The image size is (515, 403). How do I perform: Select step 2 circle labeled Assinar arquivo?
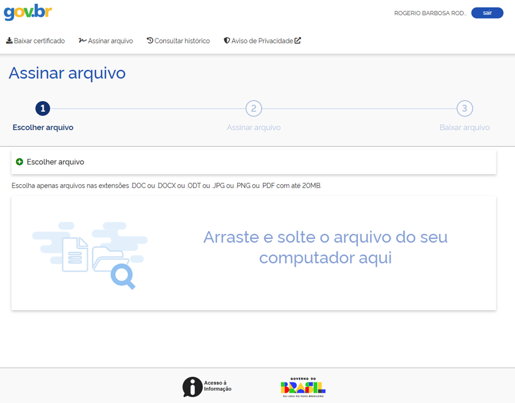coord(253,109)
